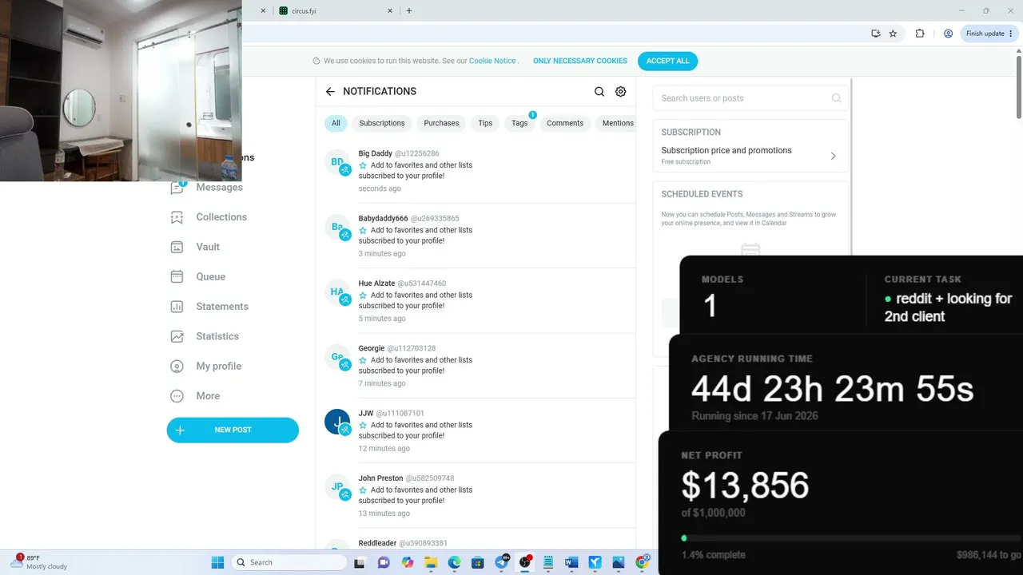1023x575 pixels.
Task: Filter notifications by Purchases
Action: pyautogui.click(x=441, y=123)
